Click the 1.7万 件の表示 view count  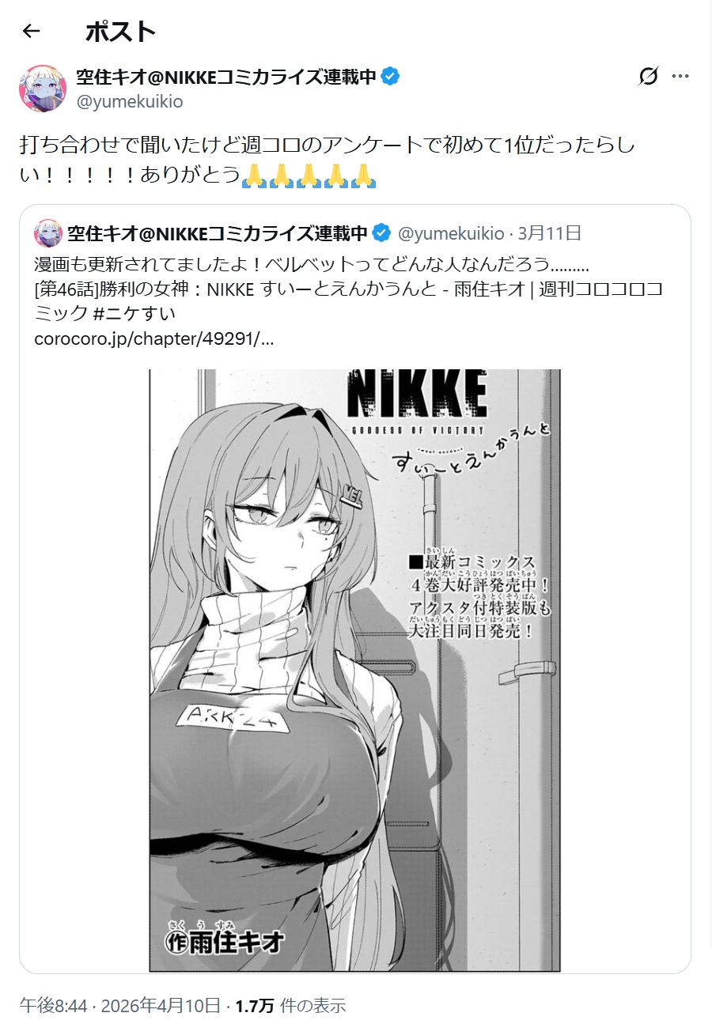290,1006
